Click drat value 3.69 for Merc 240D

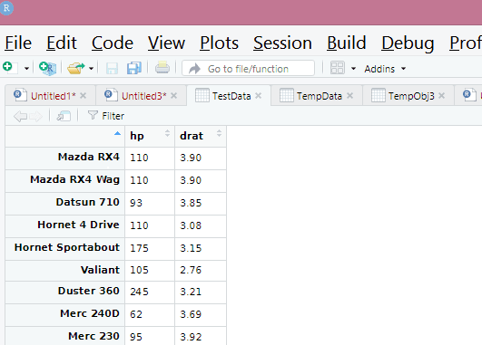(191, 314)
